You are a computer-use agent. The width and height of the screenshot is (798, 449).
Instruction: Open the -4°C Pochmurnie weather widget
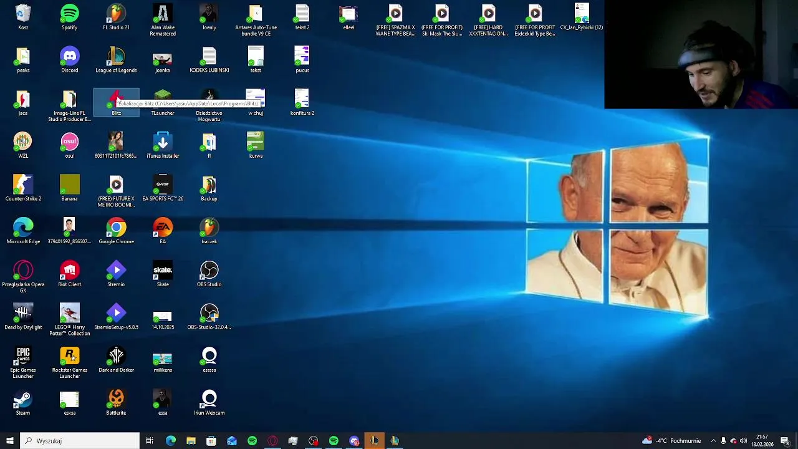(x=672, y=441)
